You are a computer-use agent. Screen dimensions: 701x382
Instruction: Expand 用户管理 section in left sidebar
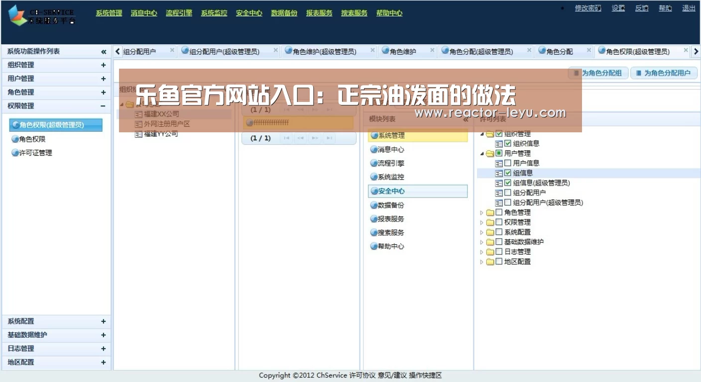click(103, 79)
